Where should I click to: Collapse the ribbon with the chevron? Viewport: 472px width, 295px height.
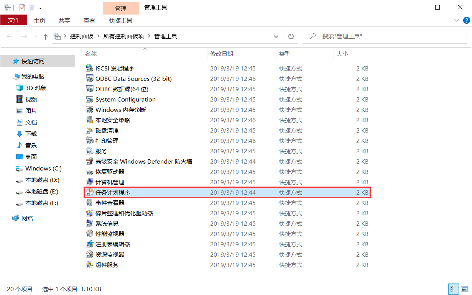(x=456, y=20)
